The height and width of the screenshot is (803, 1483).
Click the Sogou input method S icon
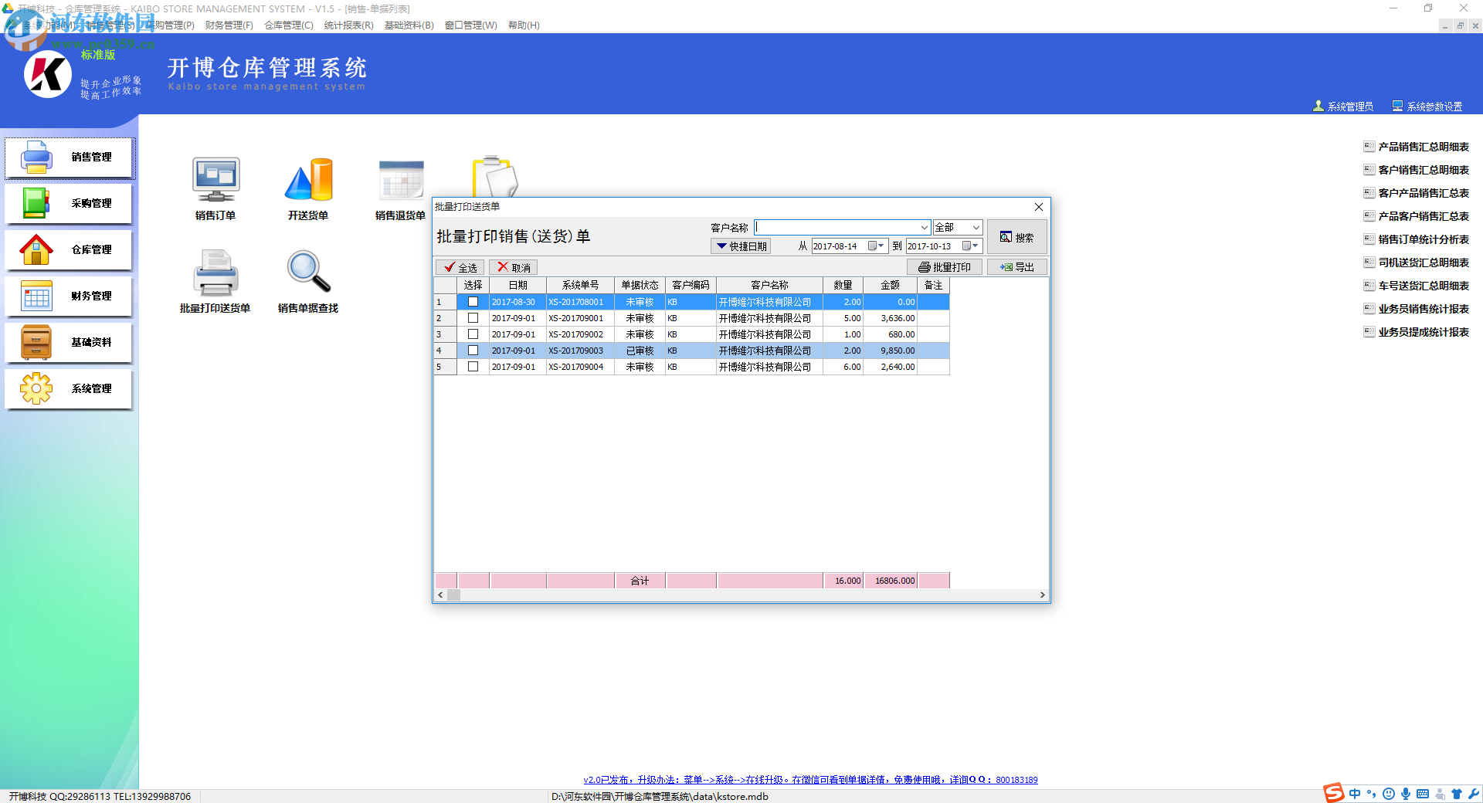tap(1334, 793)
